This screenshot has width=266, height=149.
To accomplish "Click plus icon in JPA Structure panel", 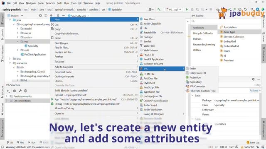I will (8, 91).
